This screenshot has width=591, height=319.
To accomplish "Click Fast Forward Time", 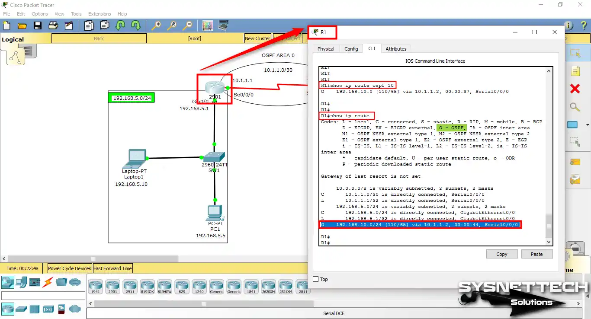I will (112, 268).
